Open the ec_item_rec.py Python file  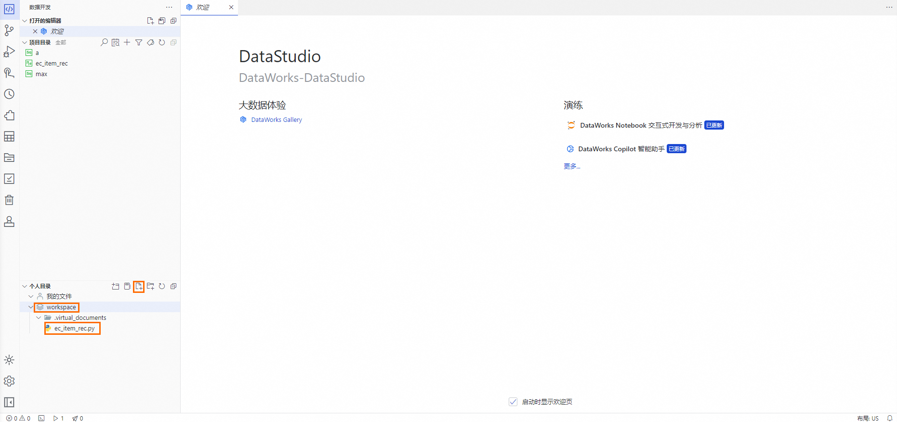click(100, 328)
